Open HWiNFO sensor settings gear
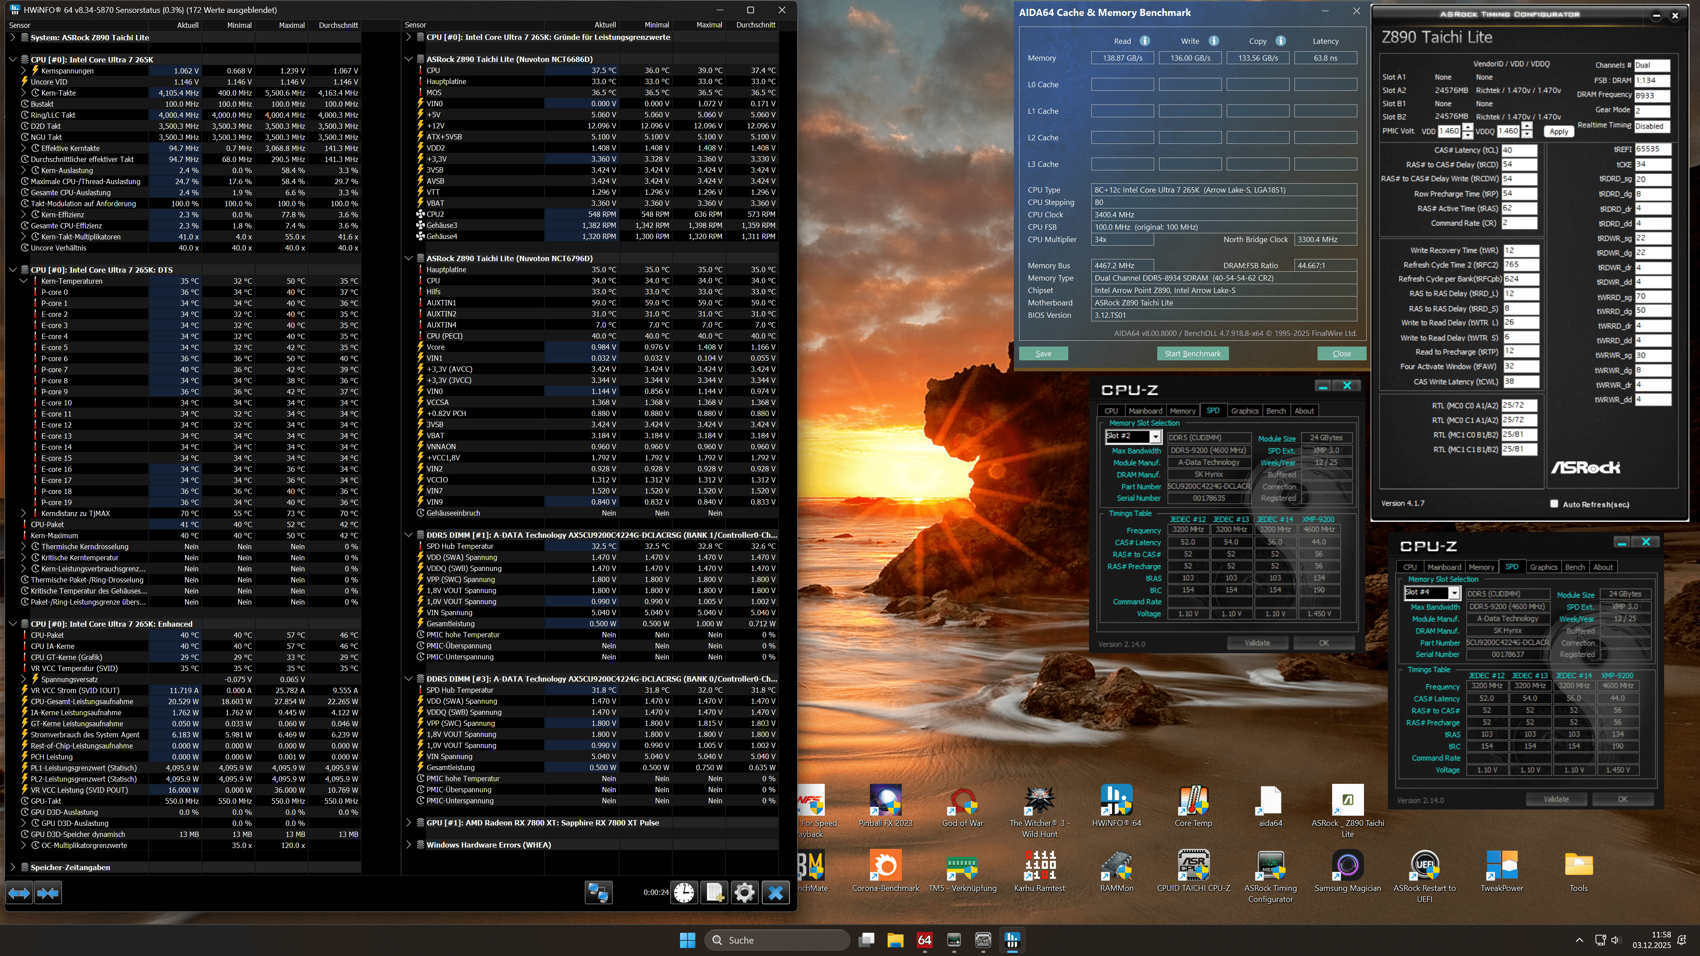 pos(744,893)
